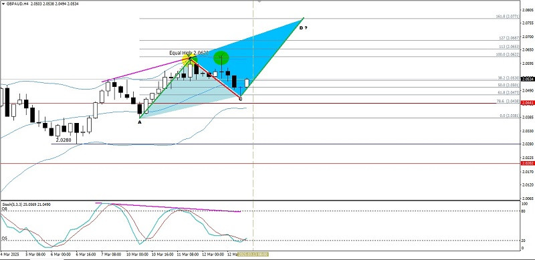Screen dimensions: 535x260
Task: Click the 'OS' oversold label in stochastic panel
Action: (4, 239)
